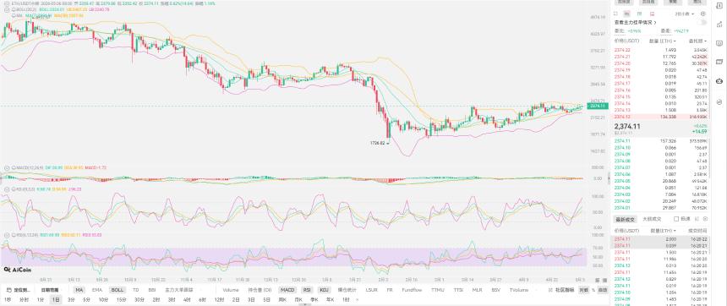Toggle the KDJ sub-chart indicator

tap(324, 290)
